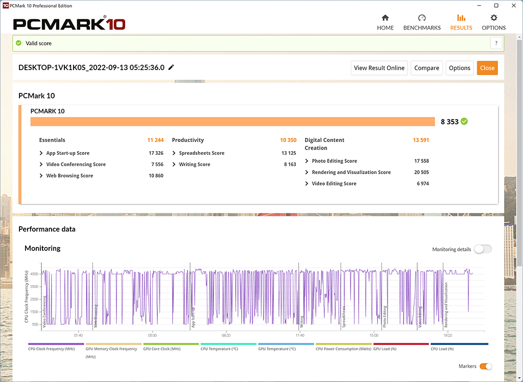Click the Home icon in navigation
The image size is (523, 382).
point(385,18)
